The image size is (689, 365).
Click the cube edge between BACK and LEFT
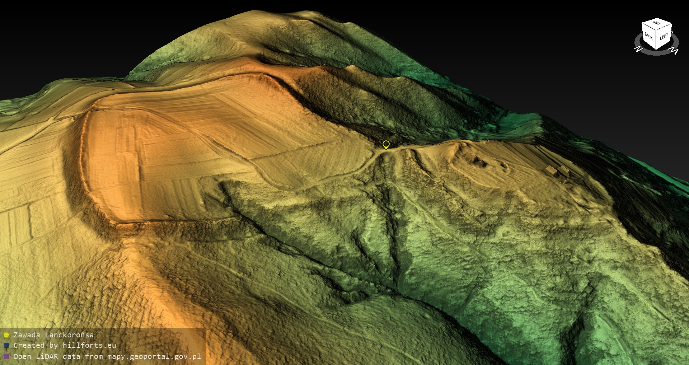coord(656,39)
